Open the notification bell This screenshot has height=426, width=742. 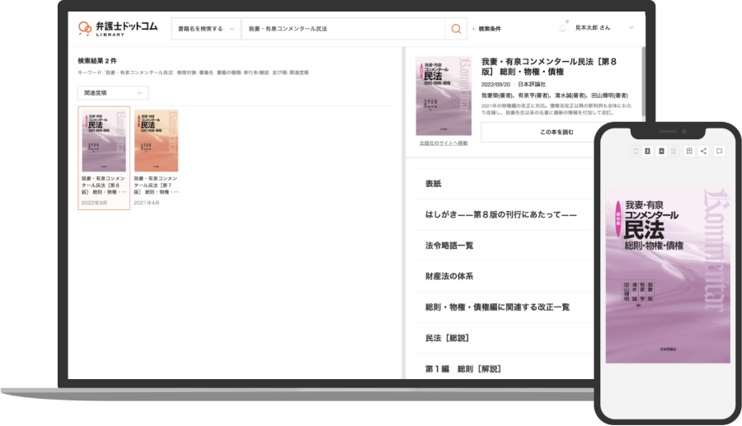point(562,28)
